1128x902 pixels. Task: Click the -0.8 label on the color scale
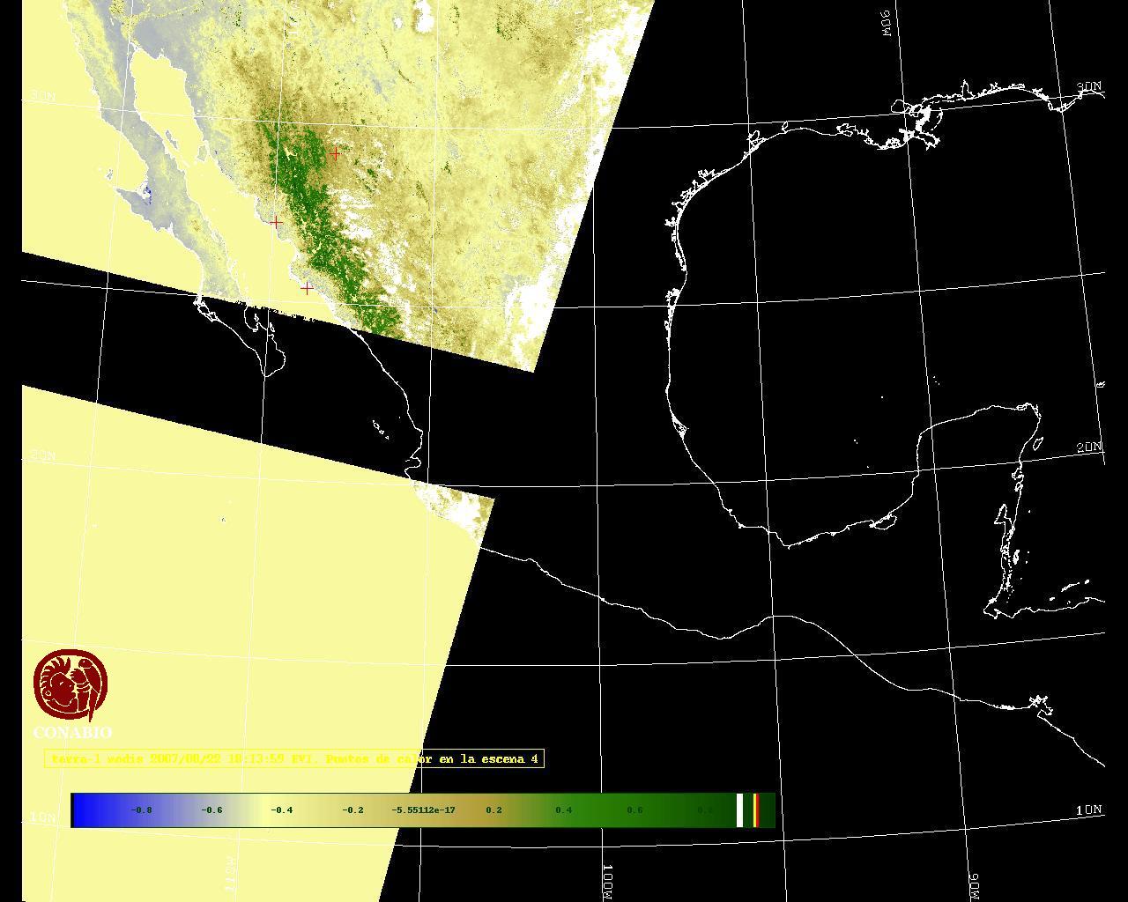click(x=141, y=810)
